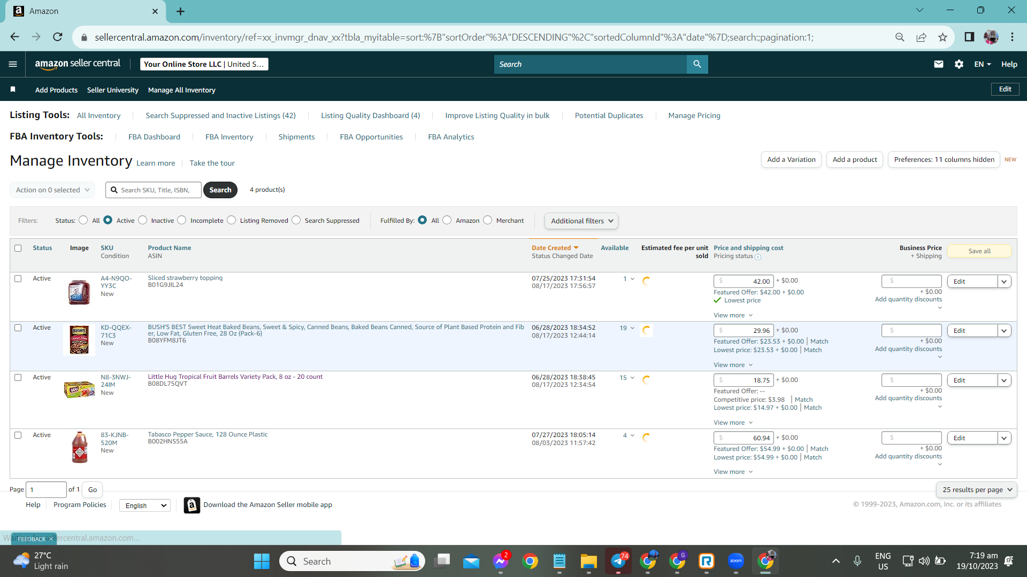Open the messages envelope icon

939,64
